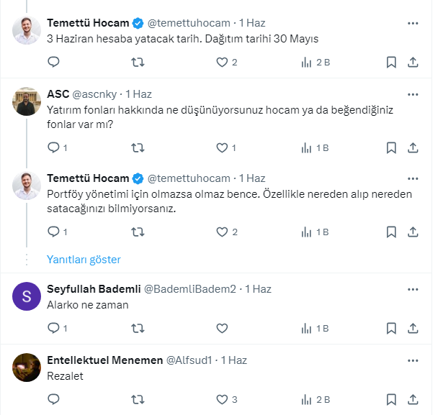Share Temettü Hocam's "Portföy yönetimi" reply

tap(413, 232)
